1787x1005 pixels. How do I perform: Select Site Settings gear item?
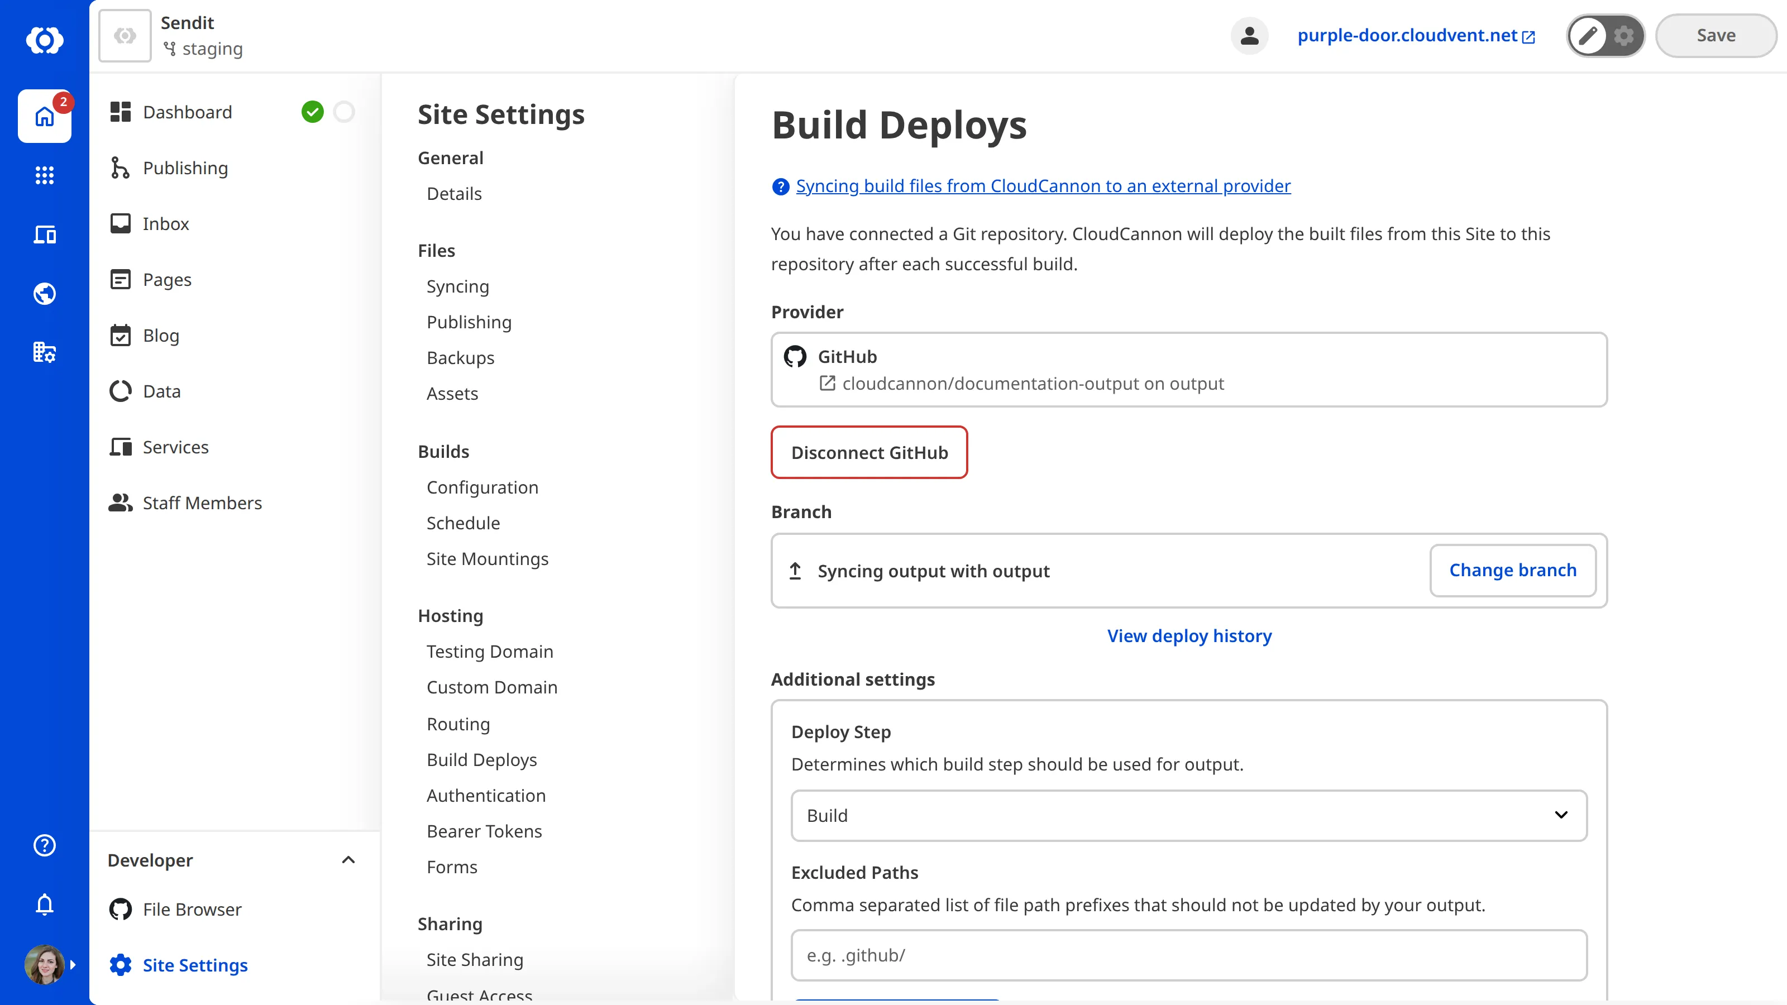(x=179, y=965)
